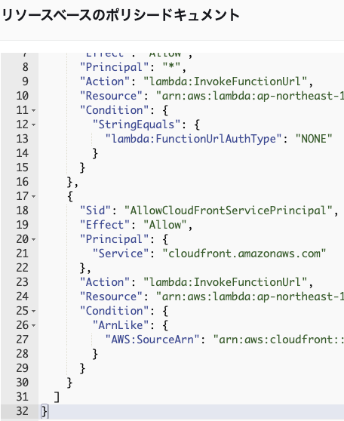Collapse the ArnLike block on line 26
Image resolution: width=344 pixels, height=421 pixels.
(x=33, y=325)
